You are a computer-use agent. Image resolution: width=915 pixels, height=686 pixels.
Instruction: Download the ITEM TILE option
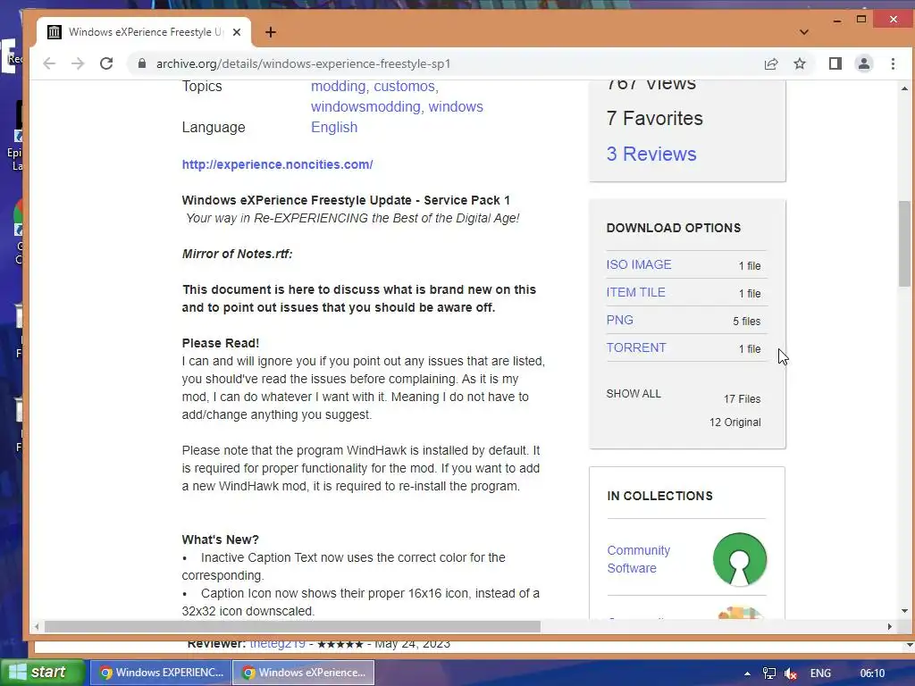635,292
